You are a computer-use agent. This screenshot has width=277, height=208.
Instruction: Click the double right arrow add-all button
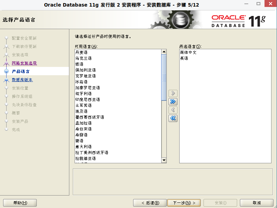pyautogui.click(x=173, y=102)
